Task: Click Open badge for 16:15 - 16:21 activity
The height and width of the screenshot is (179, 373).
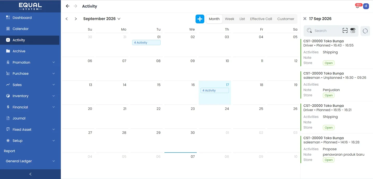Action: point(329,128)
